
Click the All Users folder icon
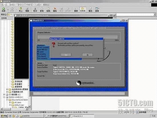click(13, 102)
